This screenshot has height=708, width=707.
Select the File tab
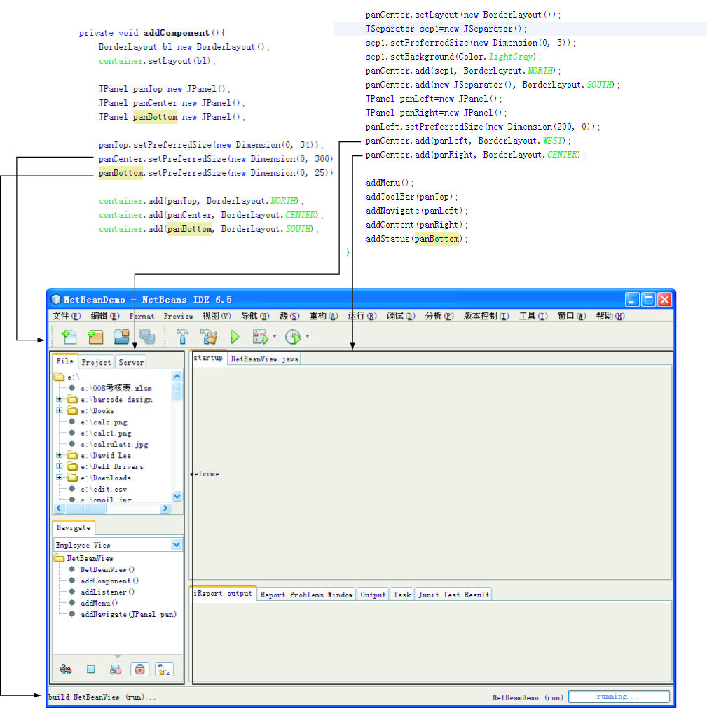click(64, 361)
